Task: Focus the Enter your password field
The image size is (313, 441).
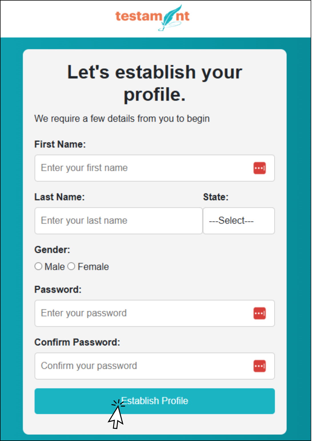Action: [143, 313]
